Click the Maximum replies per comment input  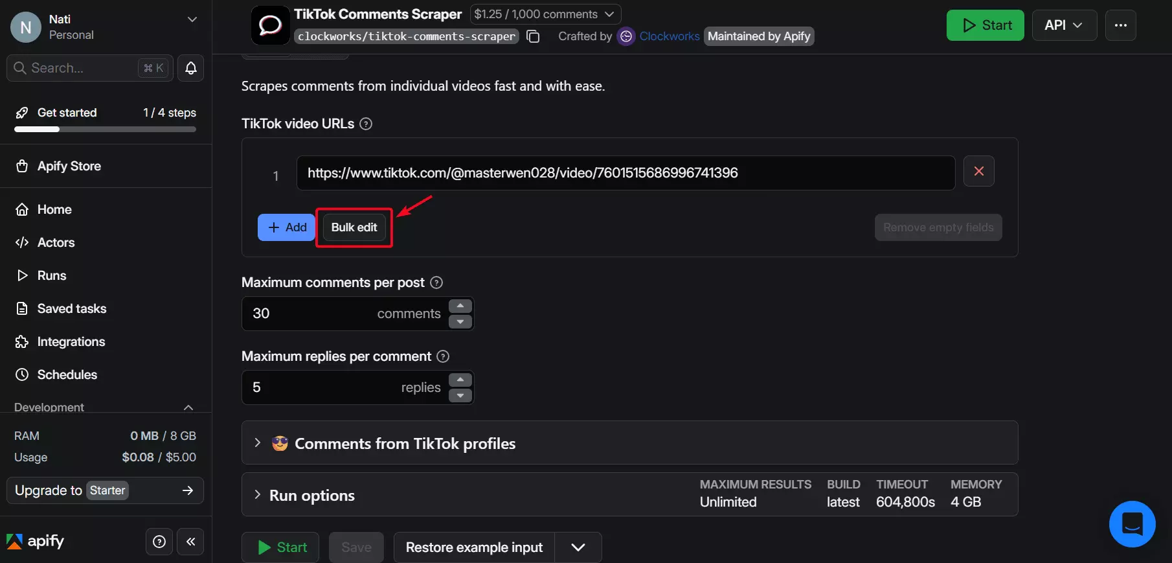click(x=345, y=387)
